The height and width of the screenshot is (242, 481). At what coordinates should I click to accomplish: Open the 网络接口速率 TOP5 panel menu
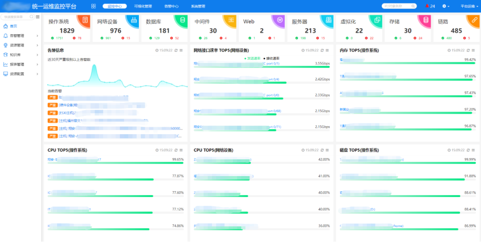click(x=327, y=50)
